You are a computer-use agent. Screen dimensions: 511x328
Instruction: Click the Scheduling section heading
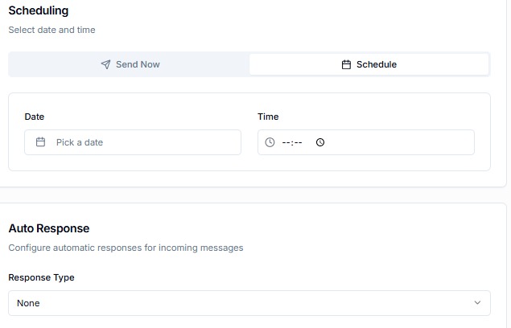[x=39, y=11]
